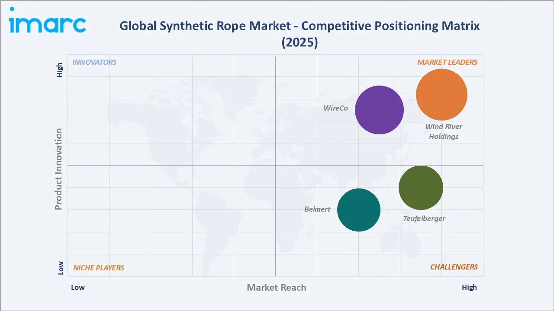Select the purple WireCo bubble

[x=379, y=110]
